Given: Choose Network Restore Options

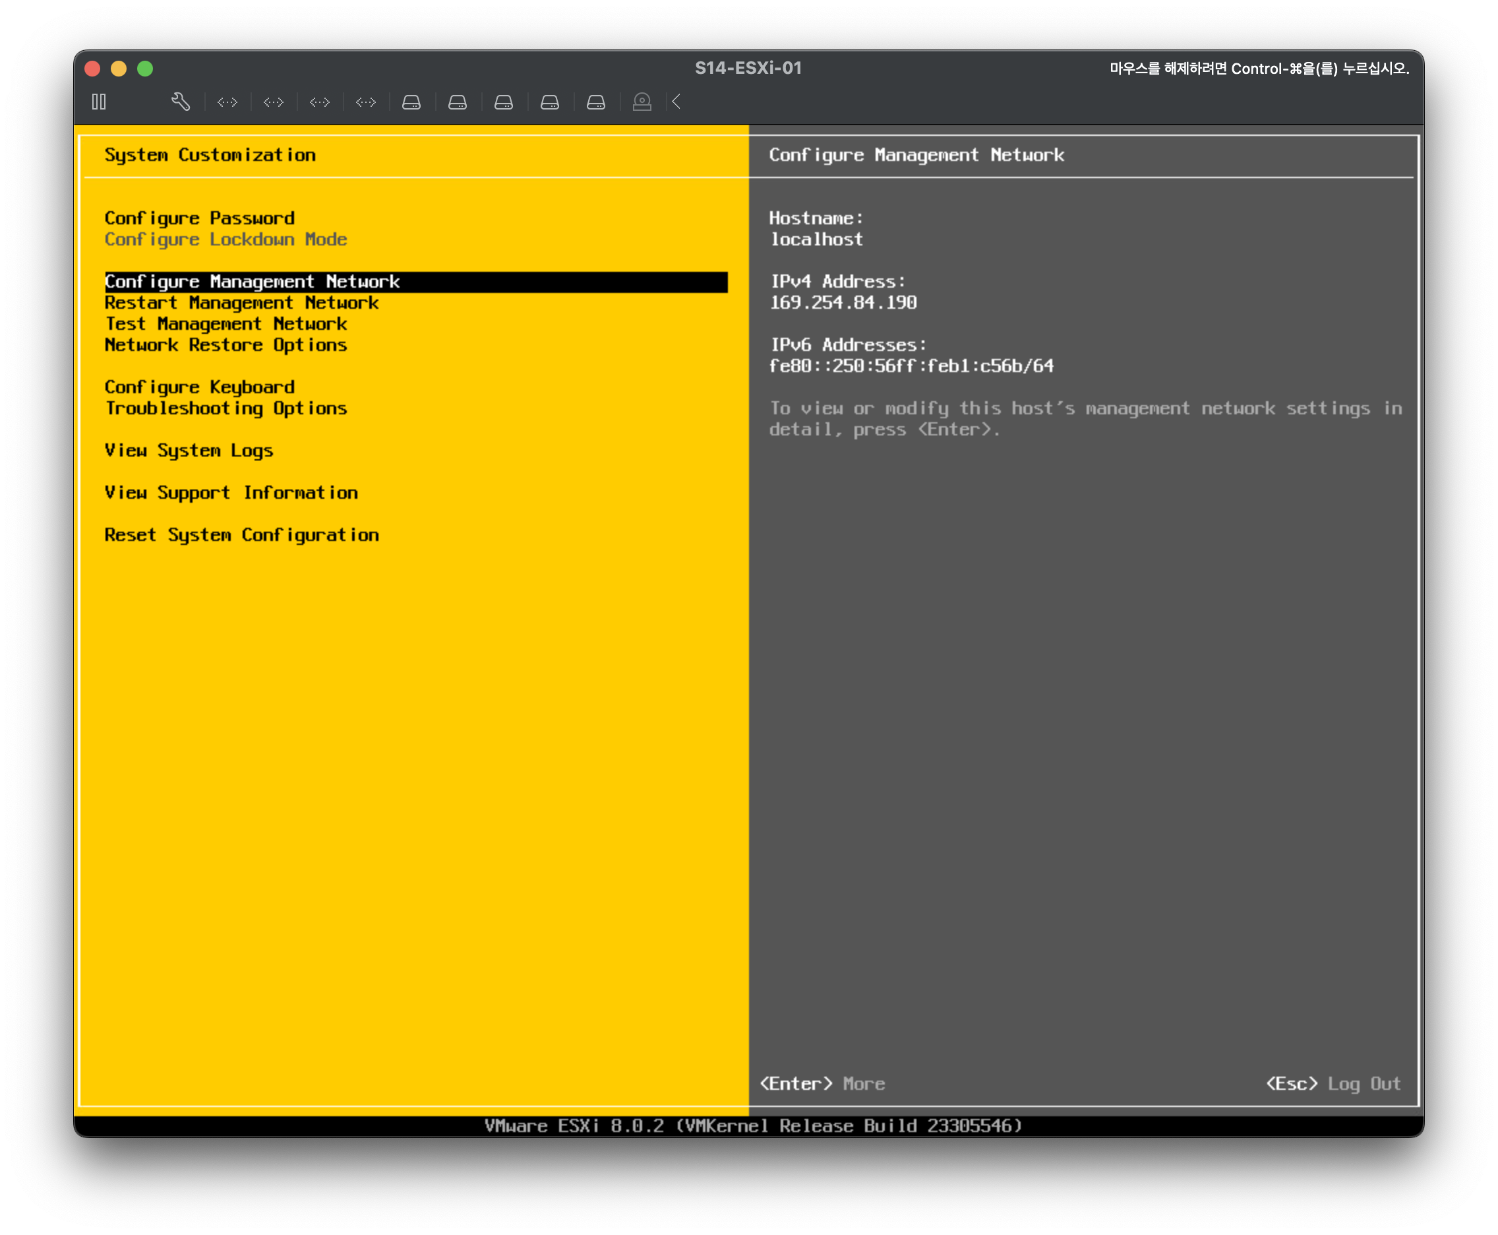Looking at the screenshot, I should (225, 345).
